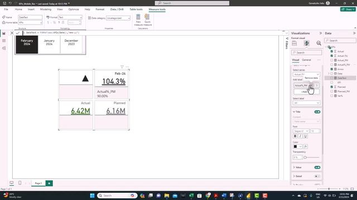Collapse the Data pane with double chevron
Viewport: 357px width, 200px height.
pyautogui.click(x=354, y=33)
